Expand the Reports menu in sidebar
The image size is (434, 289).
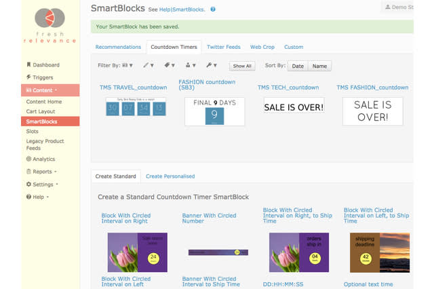tap(44, 172)
